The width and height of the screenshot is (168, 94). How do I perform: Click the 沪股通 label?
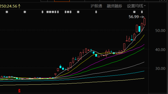point(96,6)
